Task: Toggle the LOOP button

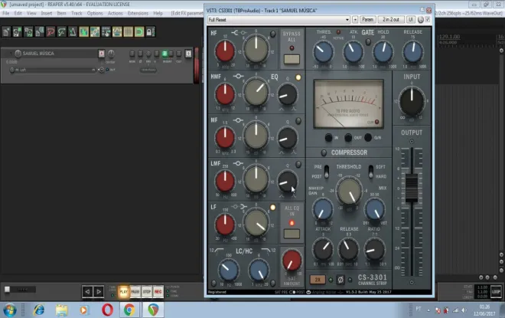Action: [496, 291]
